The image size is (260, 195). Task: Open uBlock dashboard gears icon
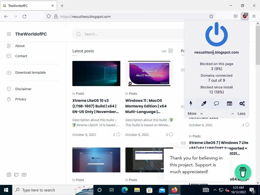(x=242, y=104)
